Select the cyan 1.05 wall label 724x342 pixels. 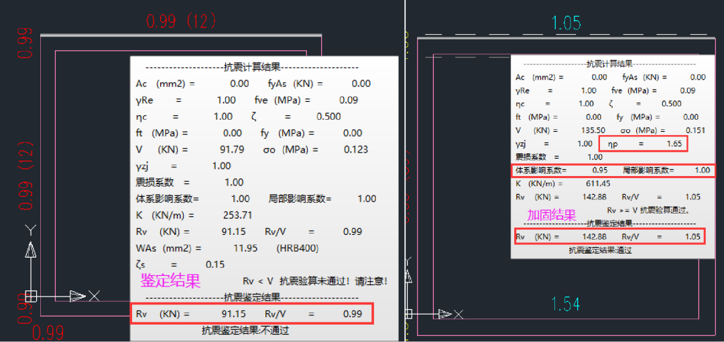tap(566, 23)
